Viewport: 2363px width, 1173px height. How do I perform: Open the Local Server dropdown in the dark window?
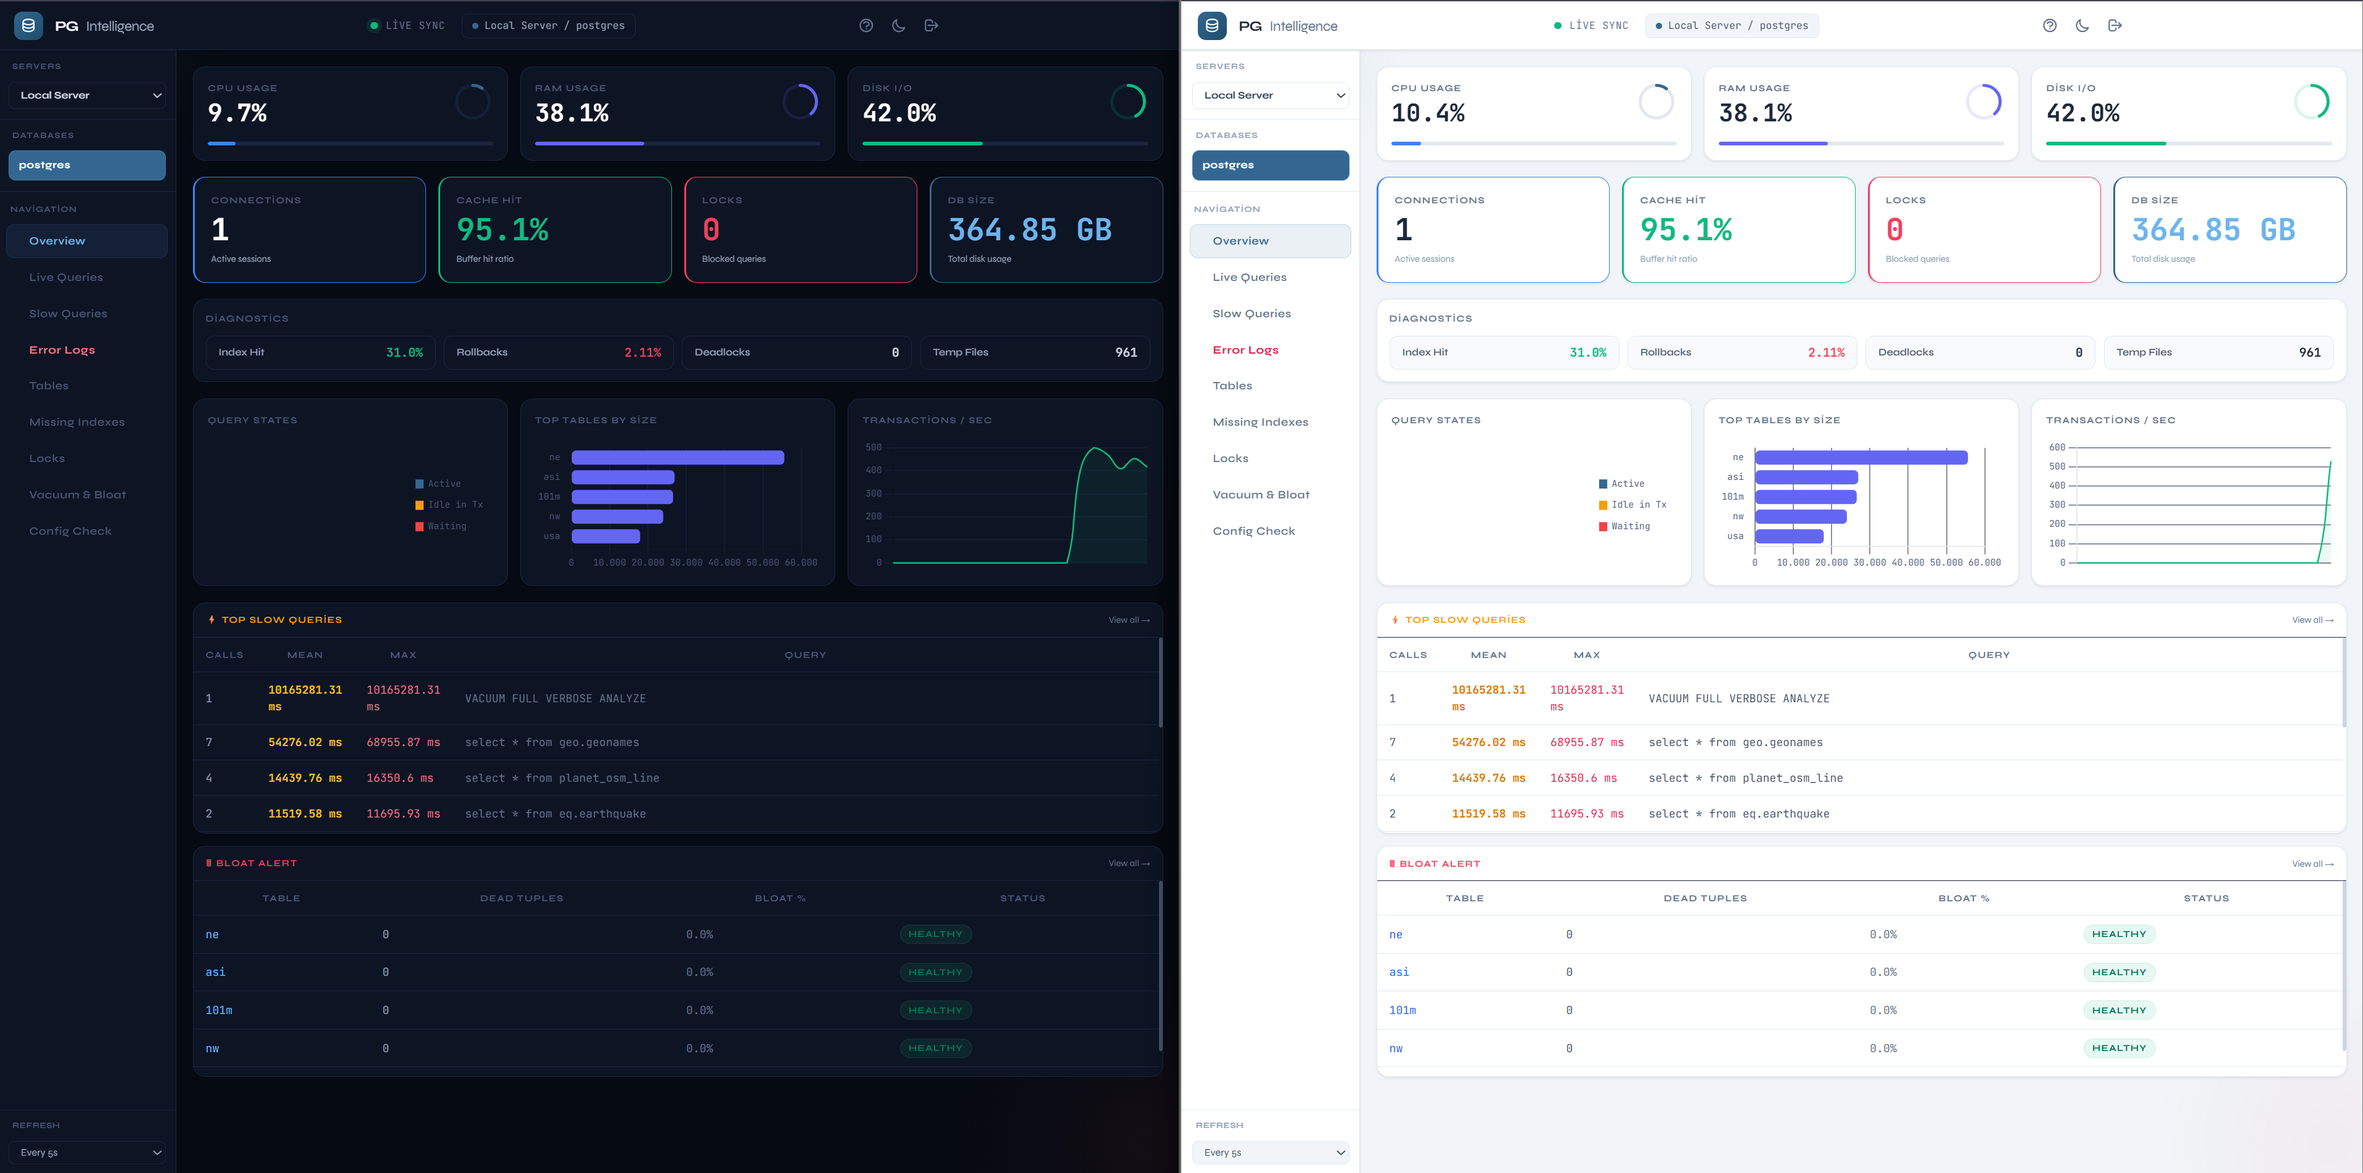[87, 95]
